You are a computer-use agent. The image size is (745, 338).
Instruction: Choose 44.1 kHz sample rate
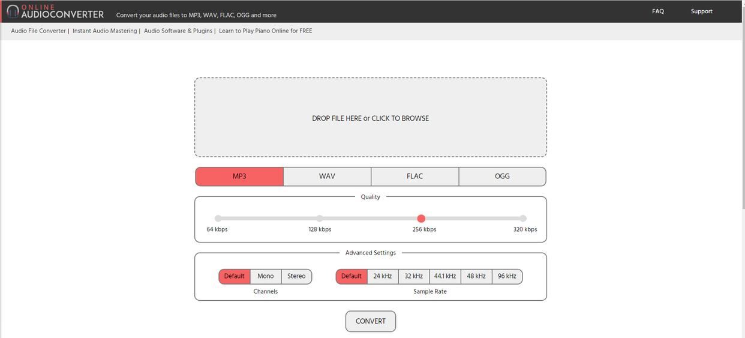tap(445, 276)
